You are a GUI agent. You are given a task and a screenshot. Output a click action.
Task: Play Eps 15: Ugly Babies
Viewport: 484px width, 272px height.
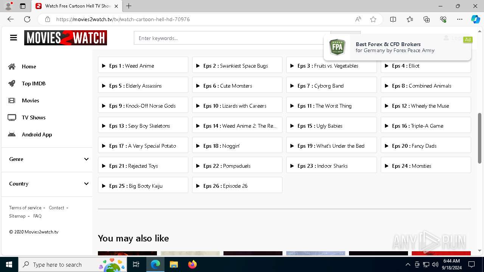pyautogui.click(x=331, y=126)
